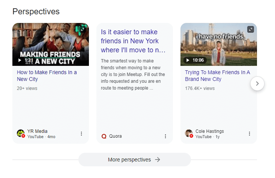The height and width of the screenshot is (178, 275).
Task: Open the 'i have no friends' thumbnail
Action: pyautogui.click(x=218, y=44)
